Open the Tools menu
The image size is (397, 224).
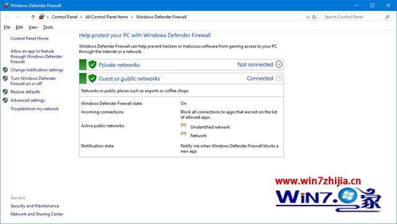(48, 27)
